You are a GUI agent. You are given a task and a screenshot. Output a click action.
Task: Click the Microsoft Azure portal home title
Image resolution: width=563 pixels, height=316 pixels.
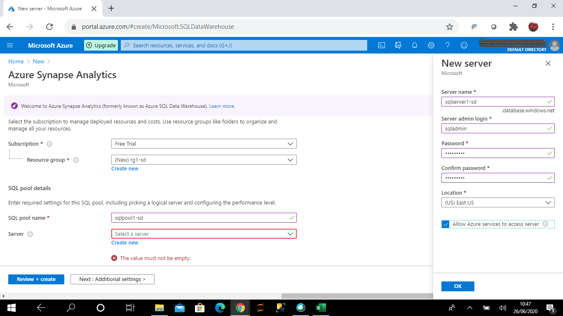[x=50, y=46]
